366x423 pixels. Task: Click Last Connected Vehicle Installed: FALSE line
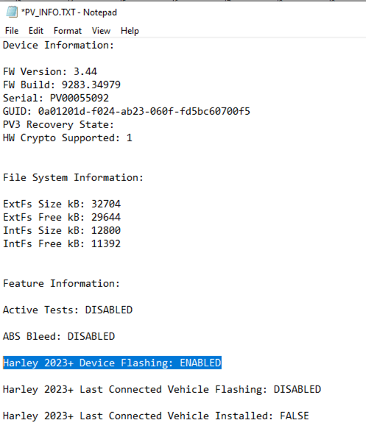click(x=156, y=416)
